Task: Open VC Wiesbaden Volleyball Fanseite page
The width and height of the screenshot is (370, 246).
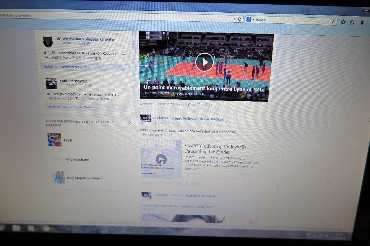Action: [85, 39]
